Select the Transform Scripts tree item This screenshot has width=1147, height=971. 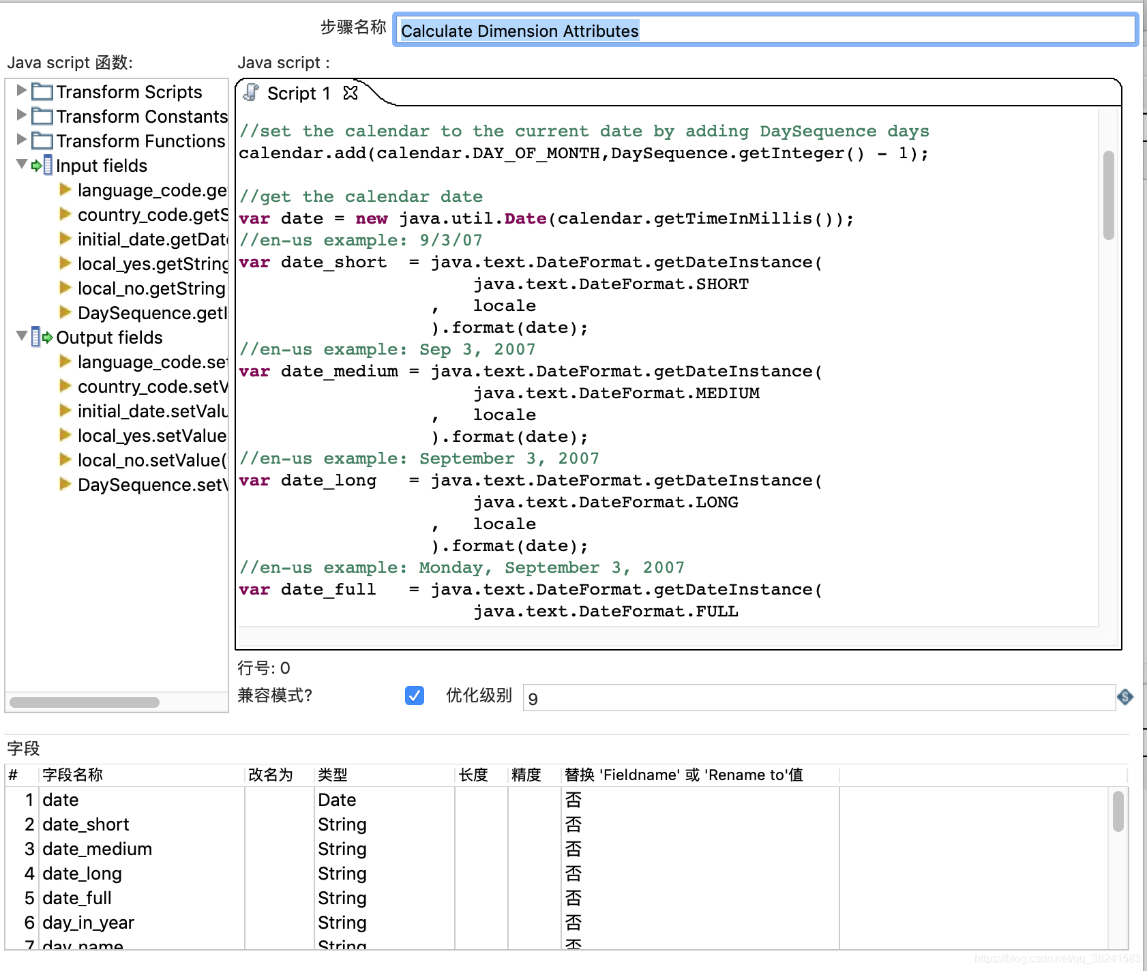pos(129,91)
